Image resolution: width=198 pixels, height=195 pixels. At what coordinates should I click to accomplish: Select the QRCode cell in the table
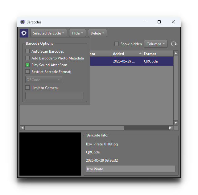pyautogui.click(x=158, y=61)
